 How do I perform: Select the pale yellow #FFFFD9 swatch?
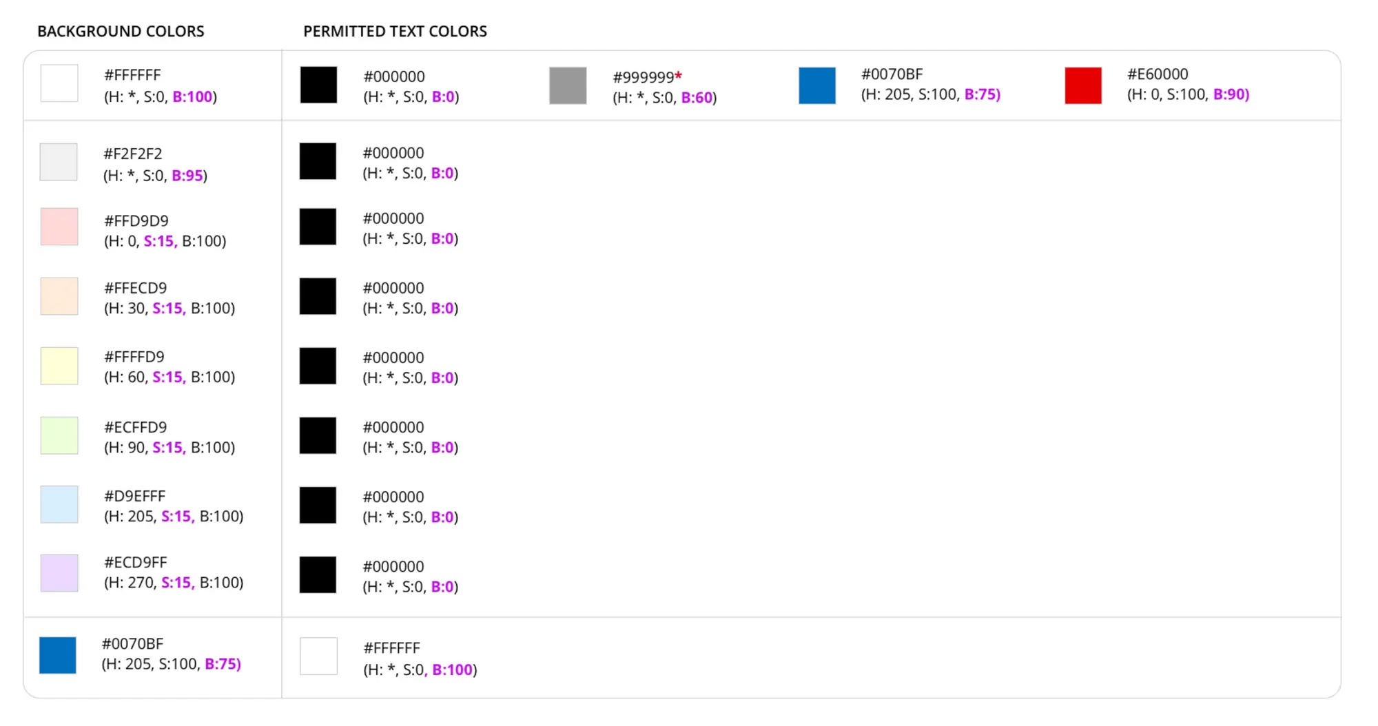(x=59, y=366)
